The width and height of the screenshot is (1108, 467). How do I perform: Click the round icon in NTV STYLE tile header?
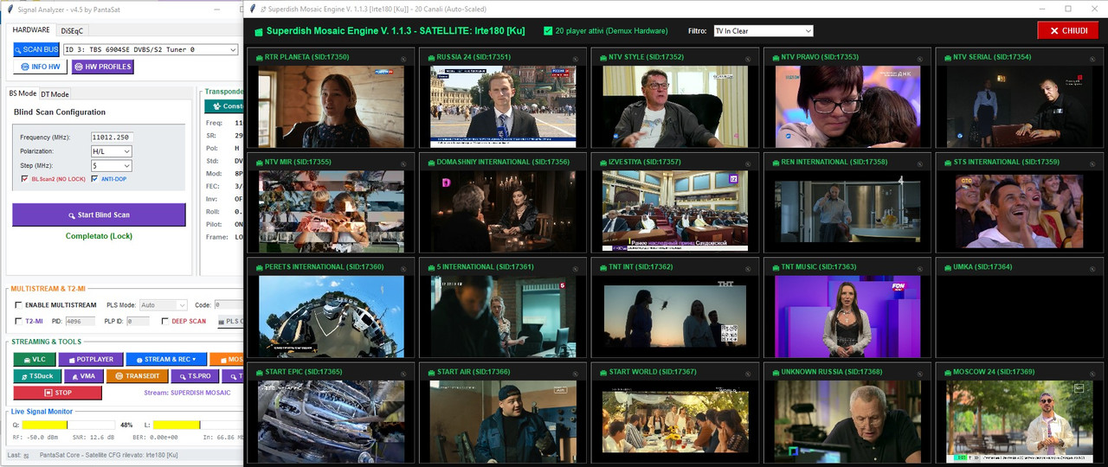(x=748, y=59)
